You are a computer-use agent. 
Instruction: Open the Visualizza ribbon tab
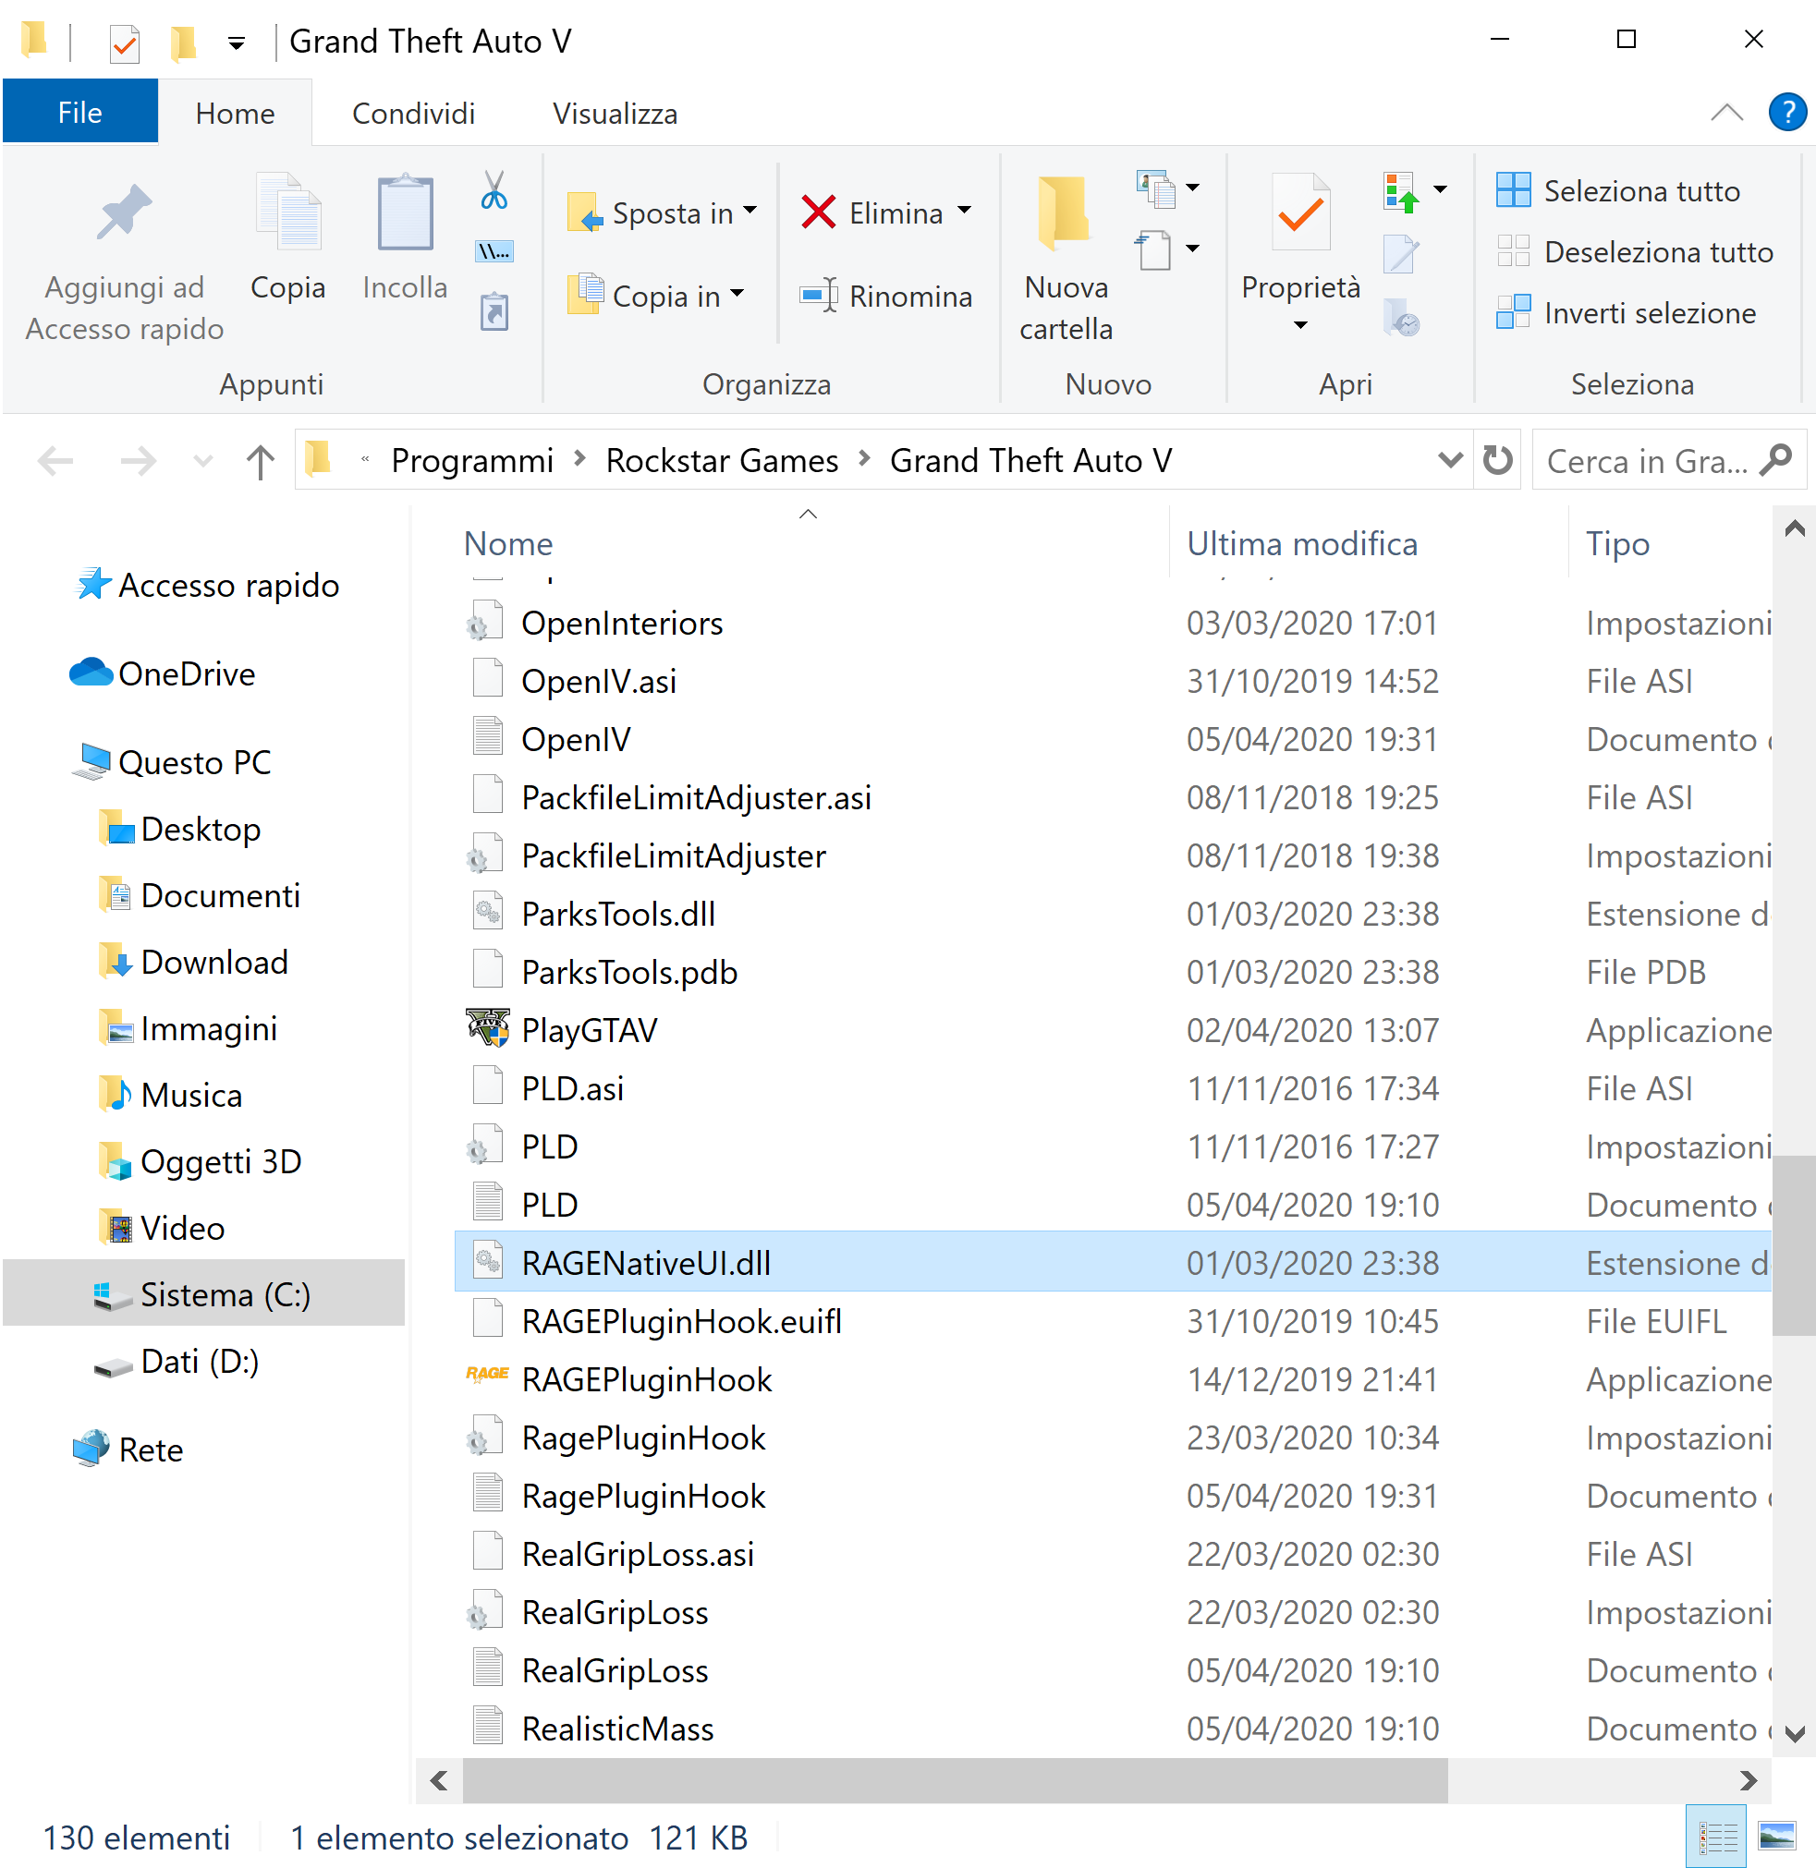615,114
